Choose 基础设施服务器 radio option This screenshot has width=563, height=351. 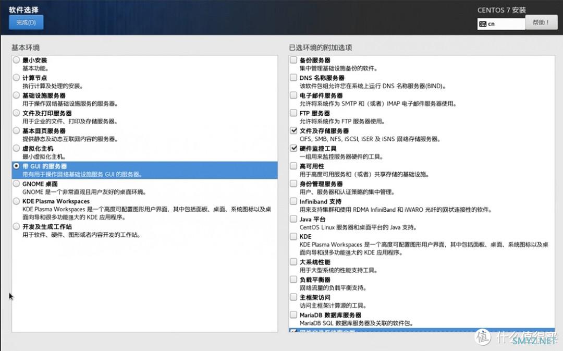pos(16,95)
